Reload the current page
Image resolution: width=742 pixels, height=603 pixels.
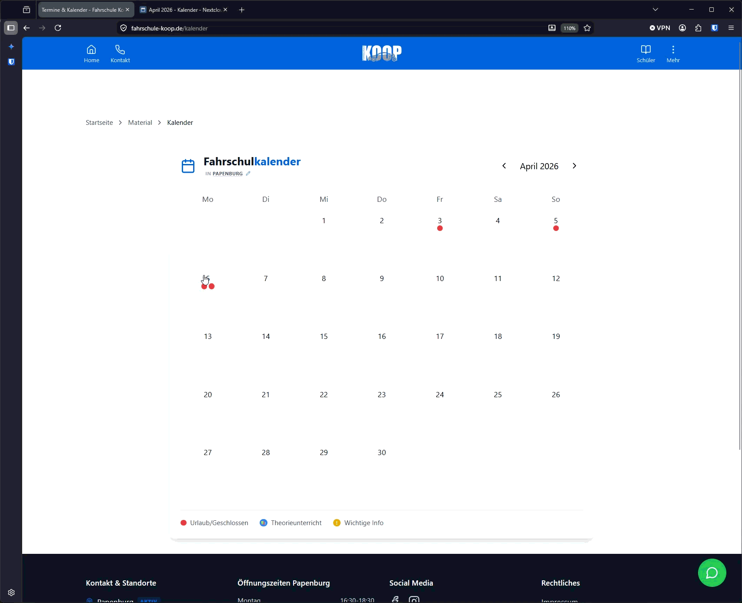[58, 28]
